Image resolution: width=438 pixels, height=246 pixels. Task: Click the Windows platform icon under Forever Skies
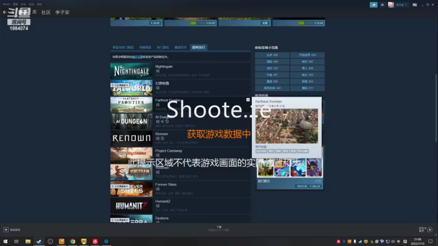pos(158,189)
